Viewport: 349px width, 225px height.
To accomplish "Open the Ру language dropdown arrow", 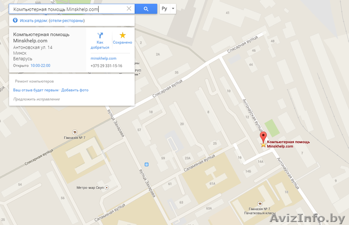I will 173,9.
